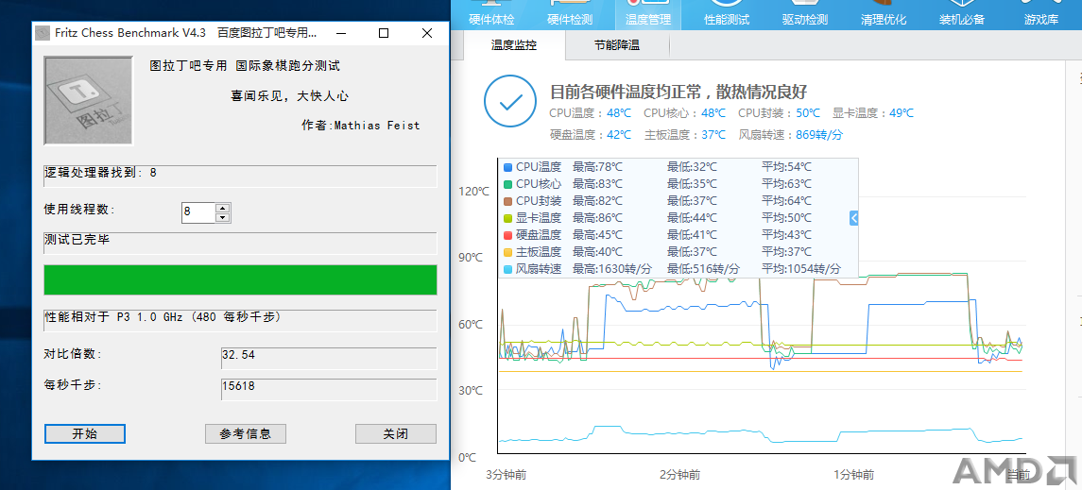Click the 使用线程数 input field

[198, 212]
